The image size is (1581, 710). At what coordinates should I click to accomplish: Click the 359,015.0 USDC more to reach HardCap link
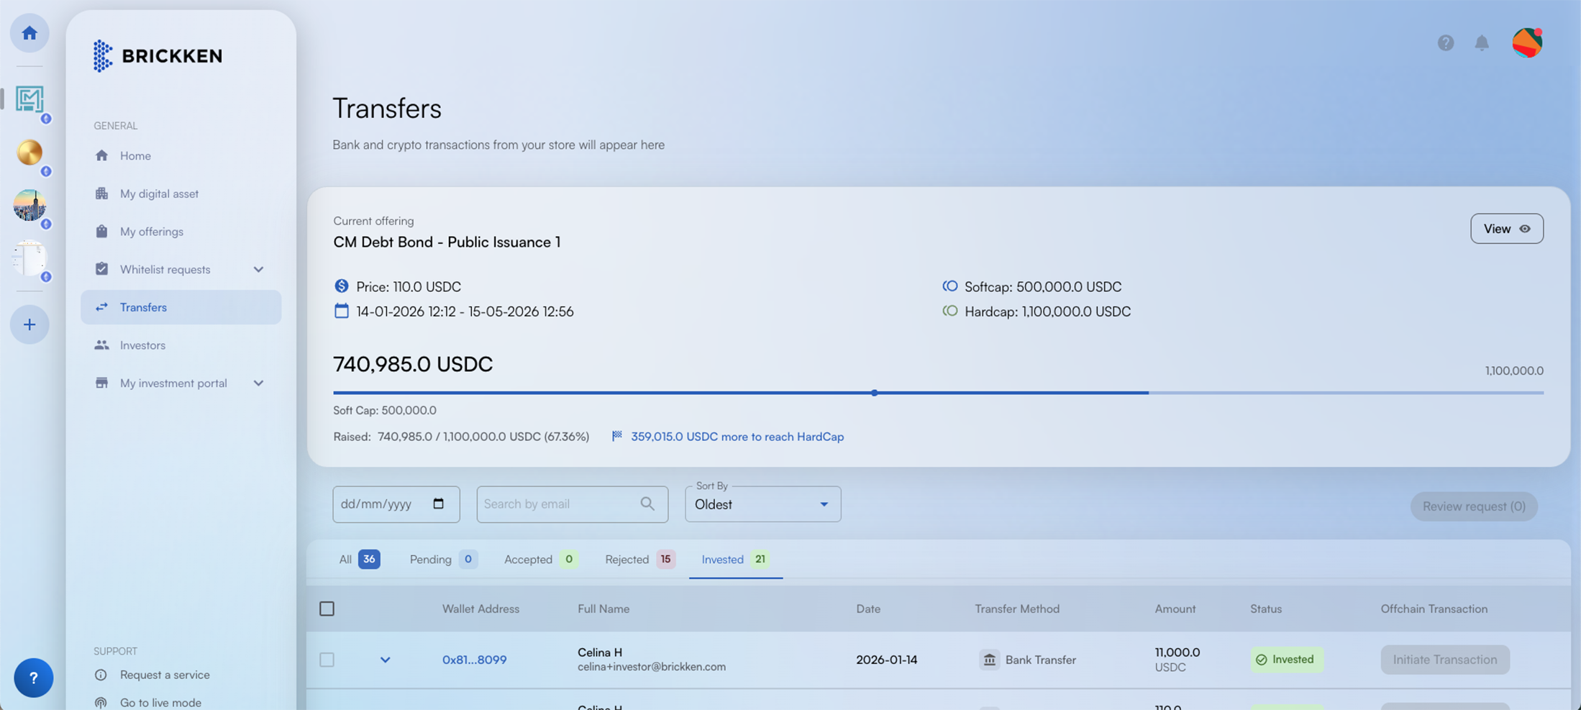737,437
